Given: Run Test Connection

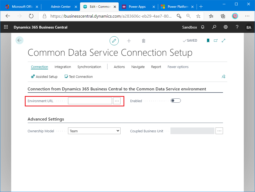Looking at the screenshot, I should [x=78, y=77].
